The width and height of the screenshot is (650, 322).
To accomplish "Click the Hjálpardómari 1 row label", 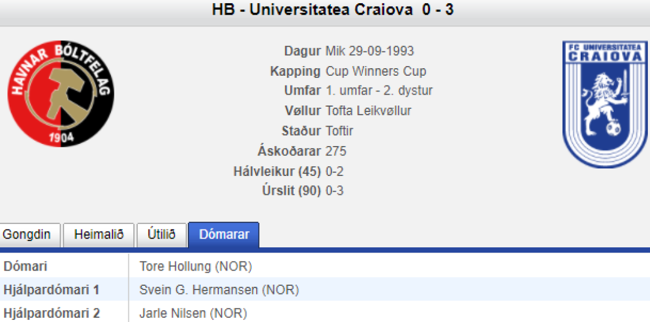I will pyautogui.click(x=51, y=290).
